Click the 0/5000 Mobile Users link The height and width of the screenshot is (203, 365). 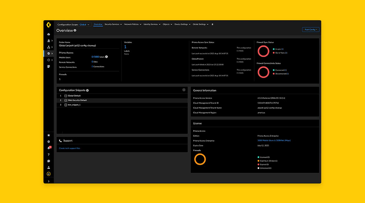click(x=95, y=57)
